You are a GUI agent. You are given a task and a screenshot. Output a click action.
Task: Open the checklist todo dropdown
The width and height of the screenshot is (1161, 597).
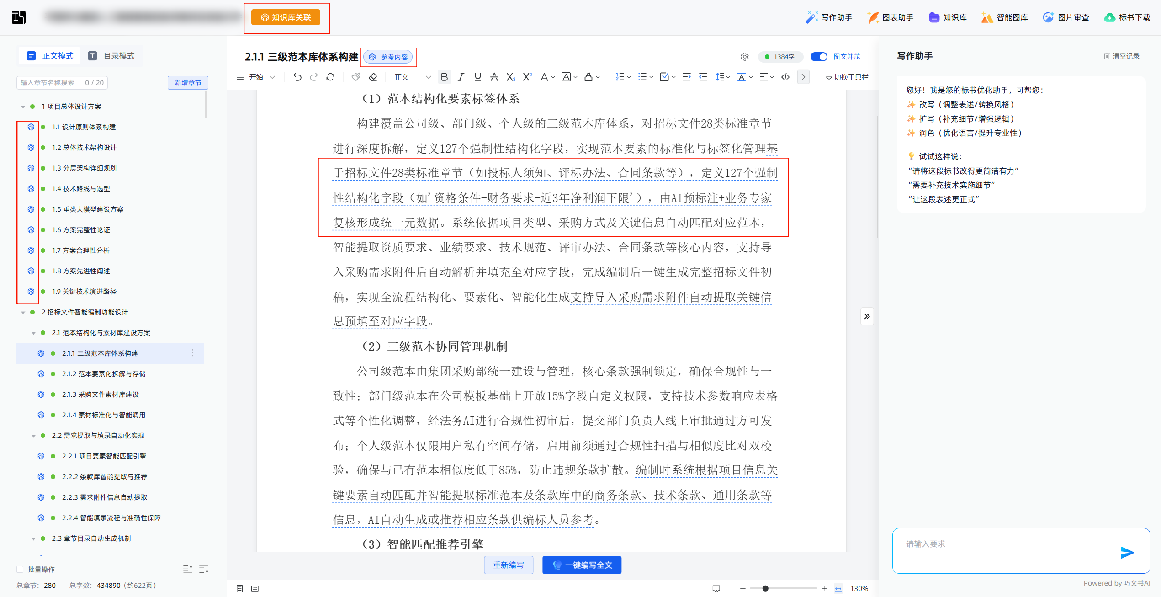(x=668, y=77)
